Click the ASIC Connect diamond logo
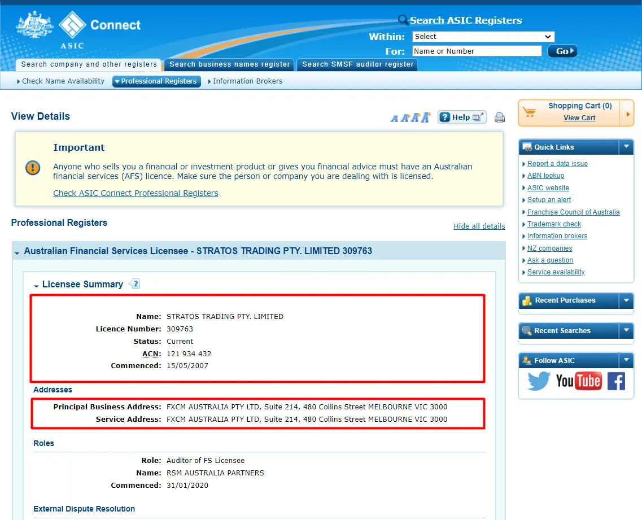The image size is (642, 520). point(72,24)
